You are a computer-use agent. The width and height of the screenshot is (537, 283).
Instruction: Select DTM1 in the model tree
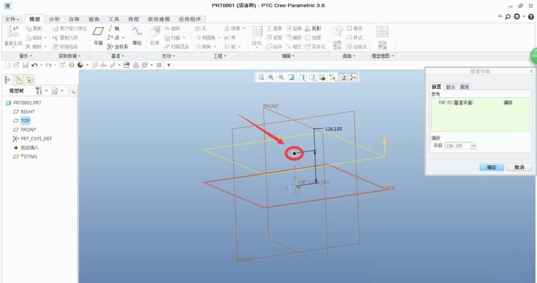point(25,156)
